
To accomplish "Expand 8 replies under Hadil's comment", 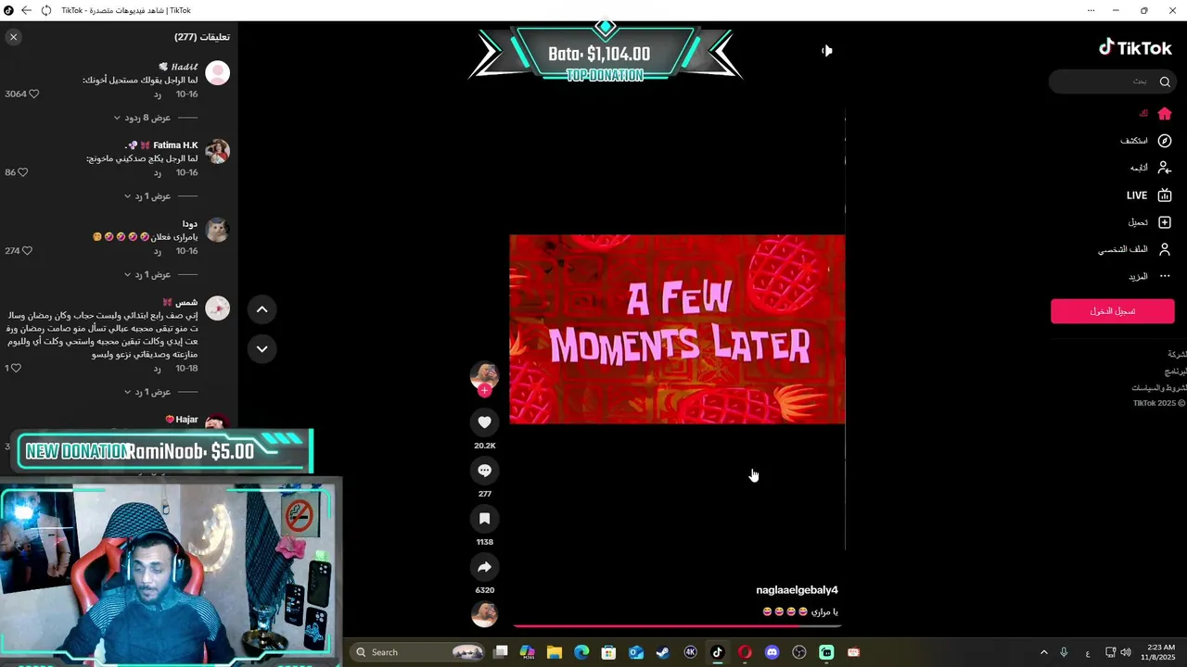I will [x=142, y=118].
